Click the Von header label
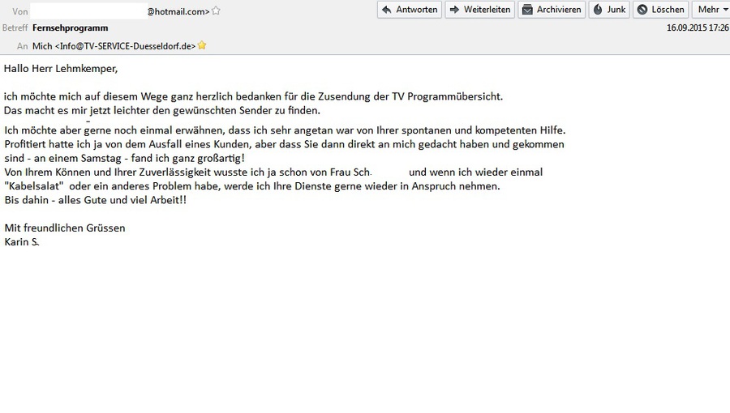Image resolution: width=730 pixels, height=413 pixels. point(20,11)
